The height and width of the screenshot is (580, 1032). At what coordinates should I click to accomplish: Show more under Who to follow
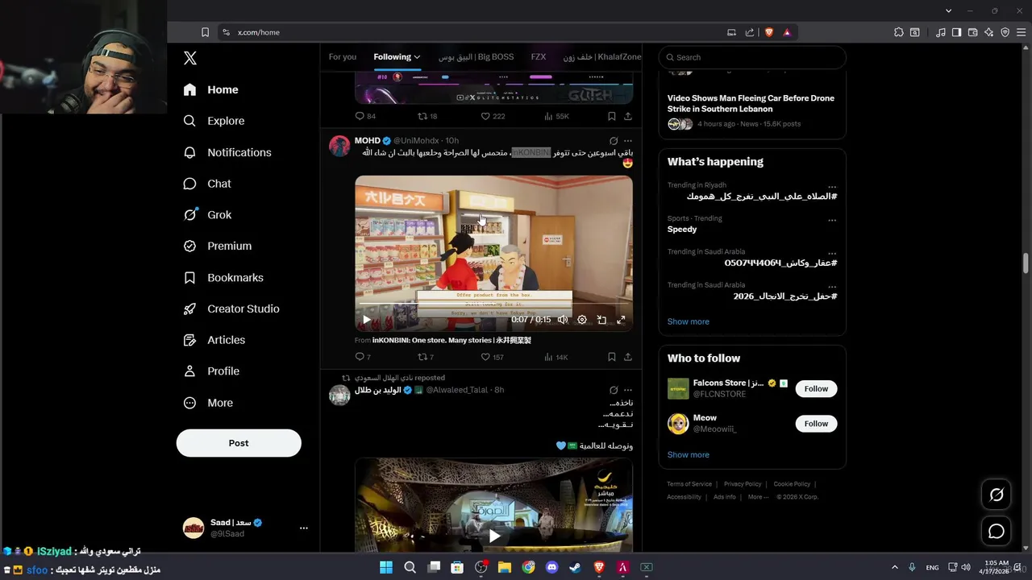click(x=688, y=454)
